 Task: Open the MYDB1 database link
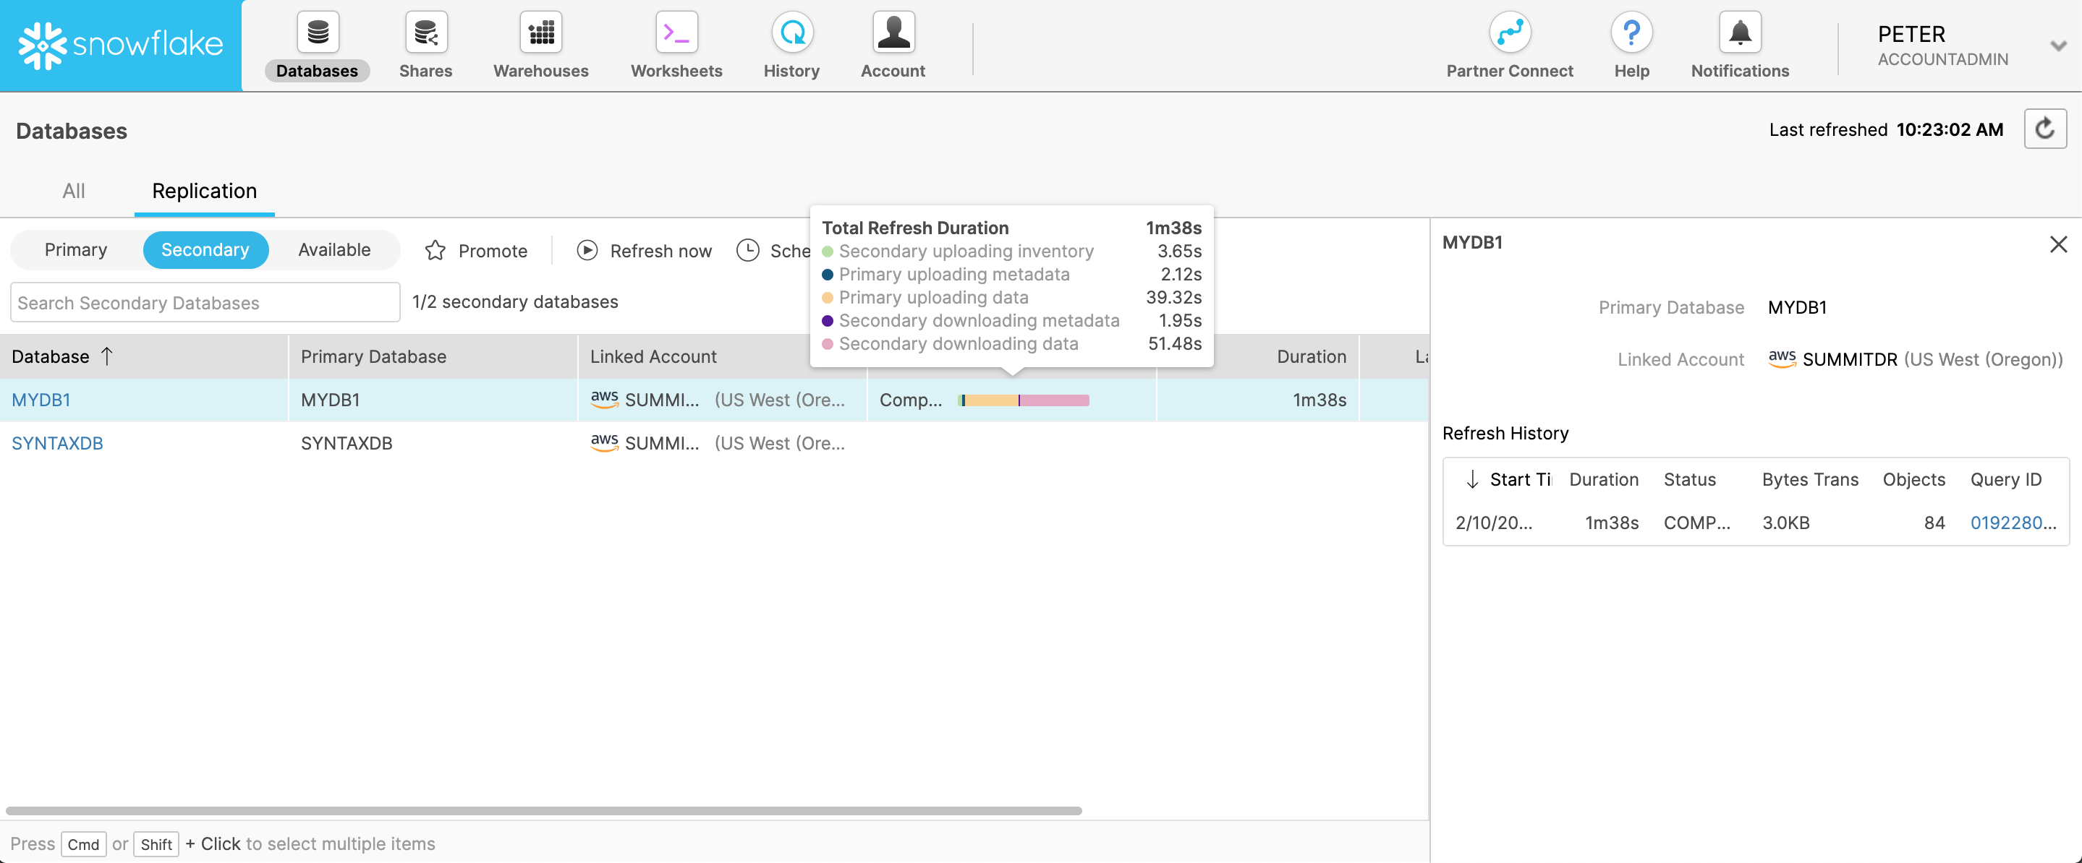pyautogui.click(x=41, y=400)
